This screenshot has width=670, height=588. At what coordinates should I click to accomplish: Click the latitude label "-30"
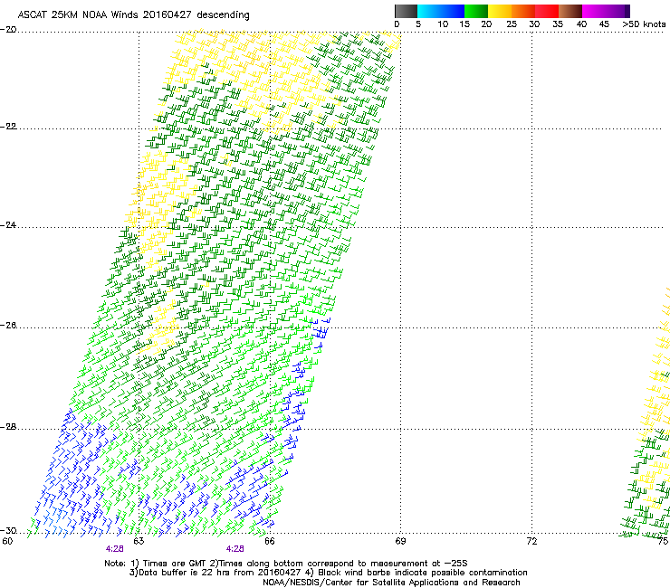click(8, 531)
